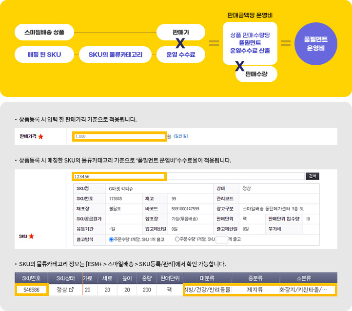Viewport: 352px width, 311px height.
Task: Click the purple 풀필먼트 운영비 circle
Action: point(316,44)
